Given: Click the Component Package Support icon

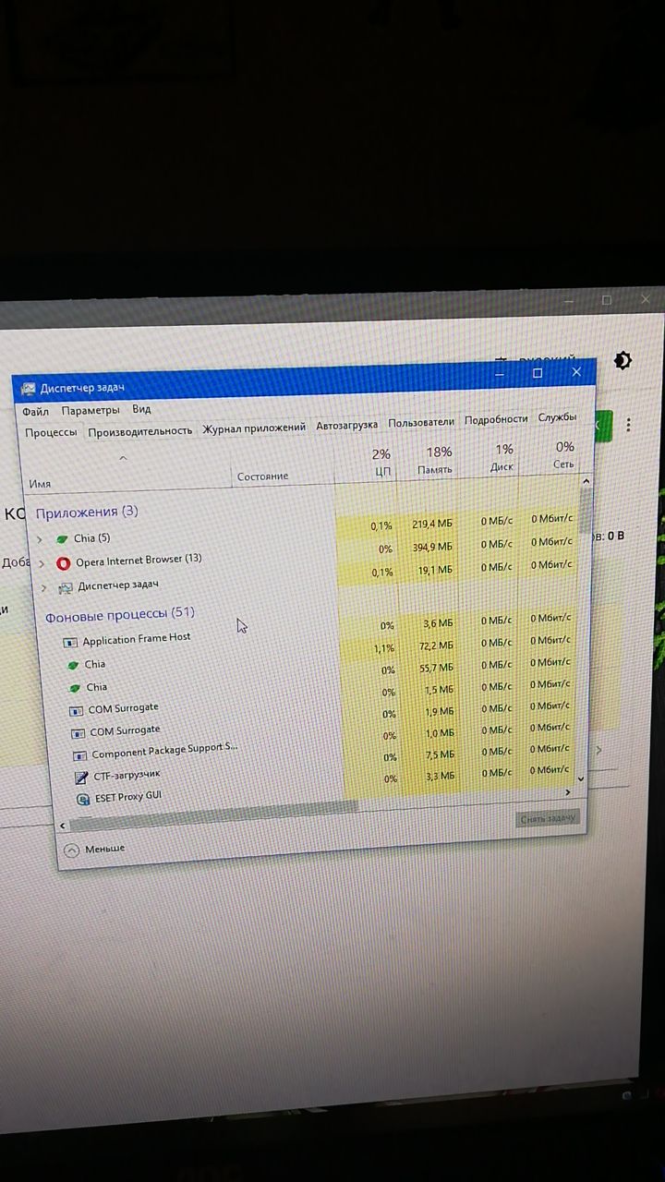Looking at the screenshot, I should 79,755.
